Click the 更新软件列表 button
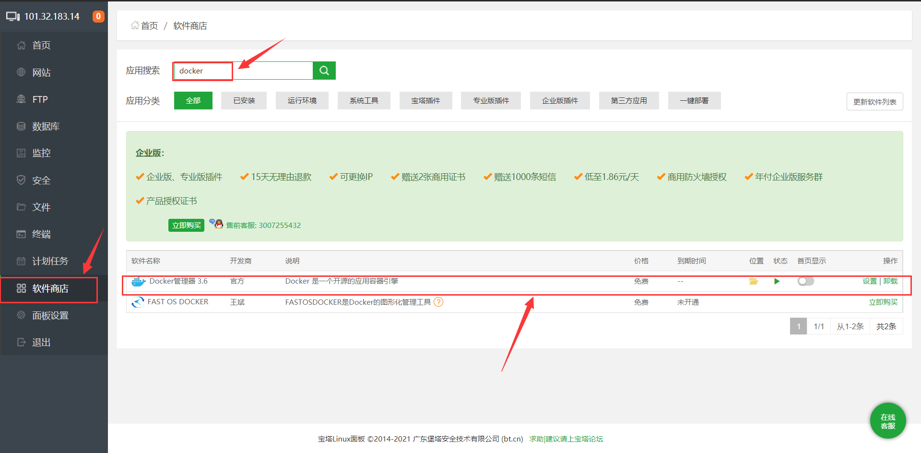Screen dimensions: 921x453 874,102
